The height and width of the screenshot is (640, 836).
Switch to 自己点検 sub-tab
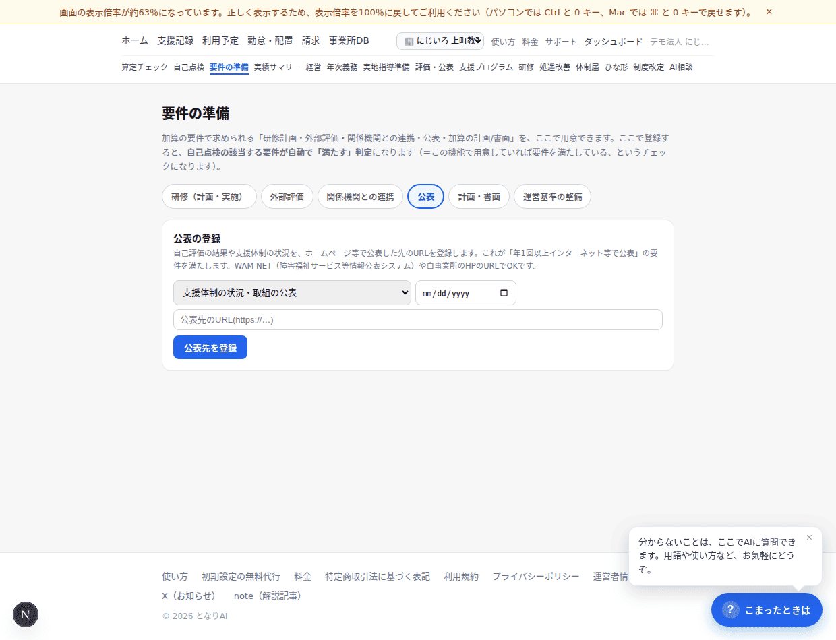(x=189, y=67)
